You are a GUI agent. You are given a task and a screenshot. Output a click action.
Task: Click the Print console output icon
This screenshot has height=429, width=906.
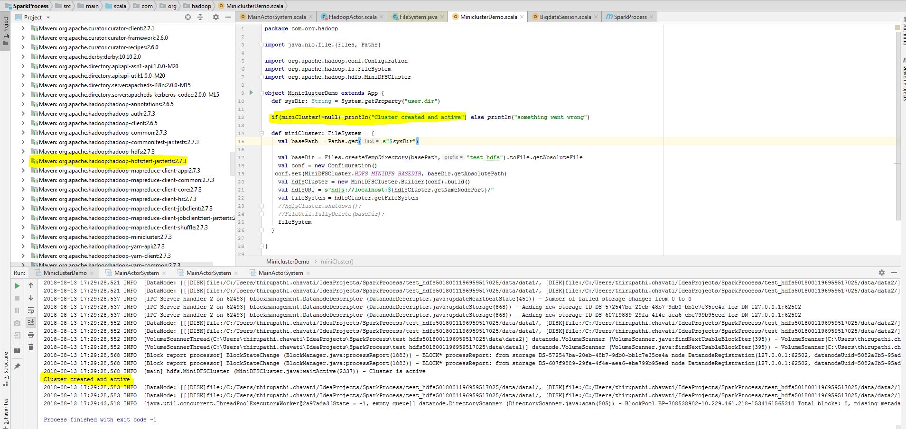(x=31, y=335)
